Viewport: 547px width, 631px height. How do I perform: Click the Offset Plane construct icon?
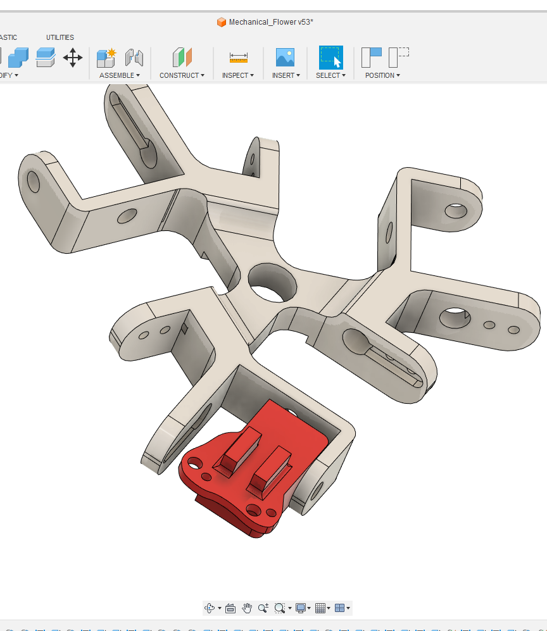(182, 58)
